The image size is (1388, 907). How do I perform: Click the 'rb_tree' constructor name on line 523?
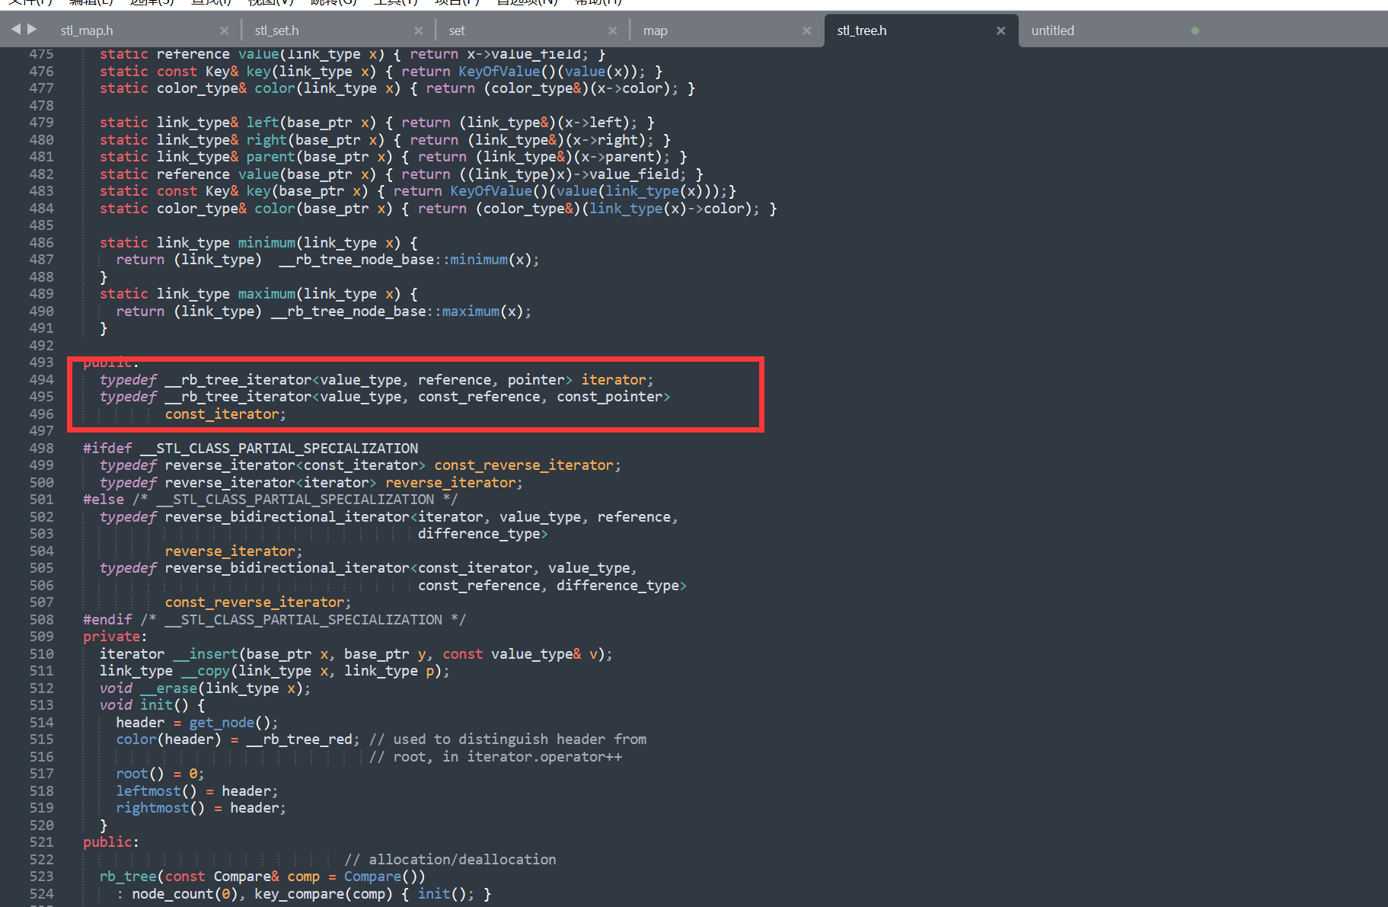[x=128, y=877]
